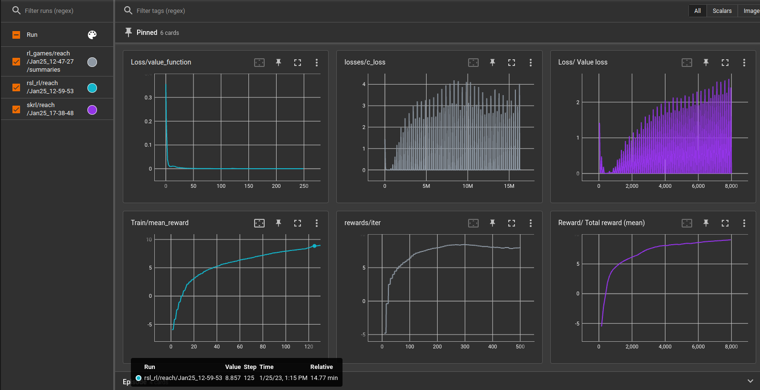
Task: Expand the Episode section chevron
Action: [x=750, y=381]
